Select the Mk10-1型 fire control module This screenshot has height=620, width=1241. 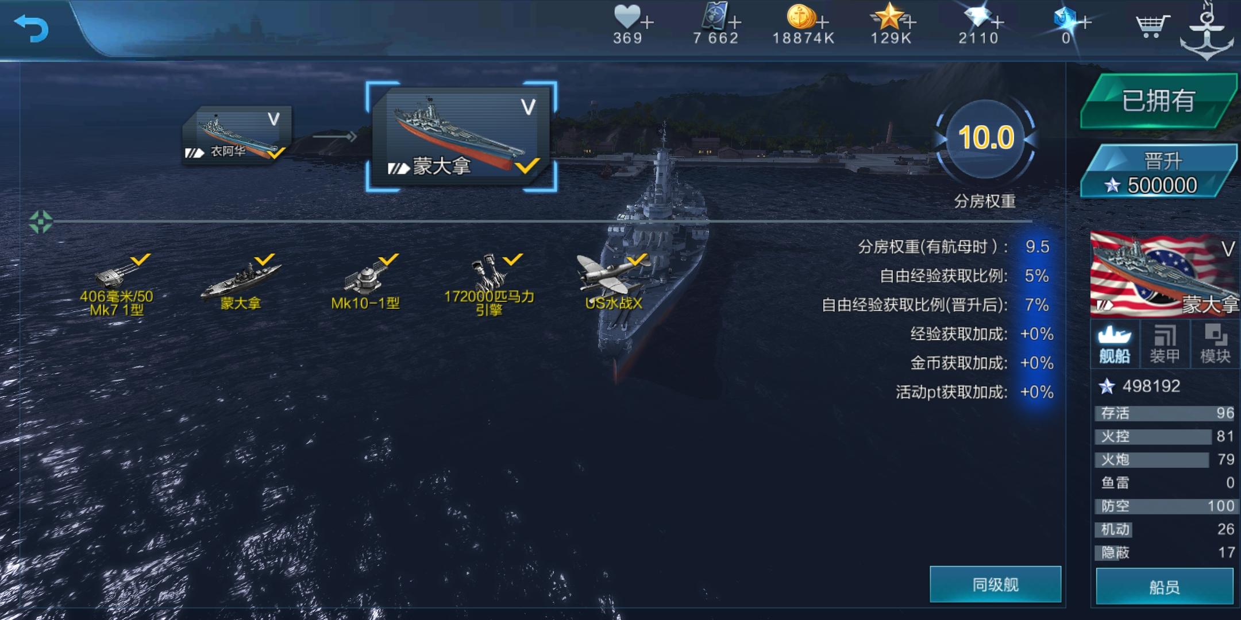[365, 282]
